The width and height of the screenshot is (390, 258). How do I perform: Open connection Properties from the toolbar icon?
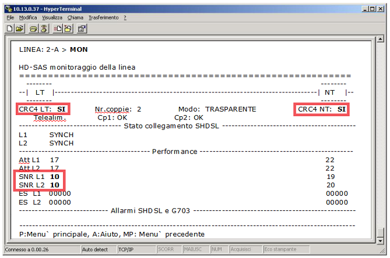pyautogui.click(x=82, y=28)
